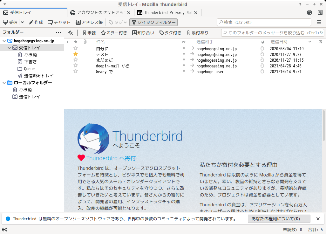Open the tasks tab icon
Screen dimensions: 326x234
[x=320, y=12]
